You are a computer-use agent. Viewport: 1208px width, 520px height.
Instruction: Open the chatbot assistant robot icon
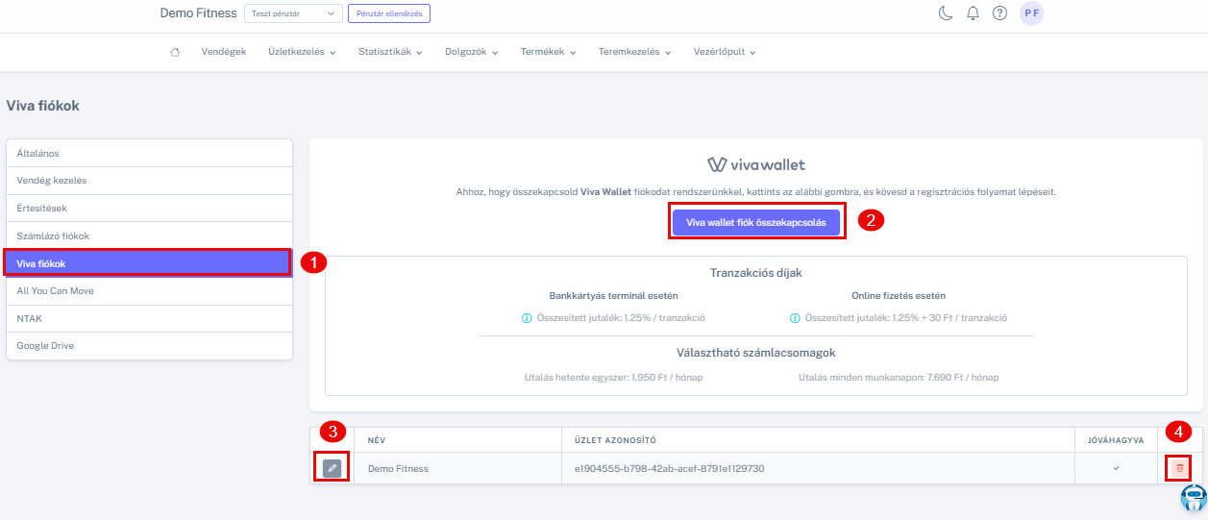click(x=1193, y=497)
